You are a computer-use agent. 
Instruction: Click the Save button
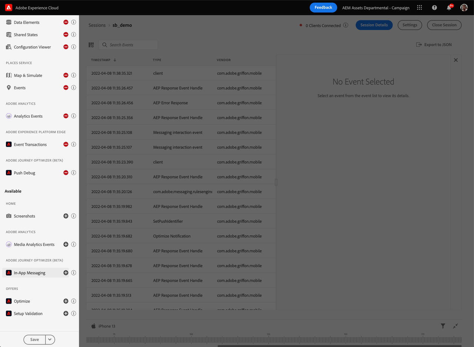[x=34, y=340]
